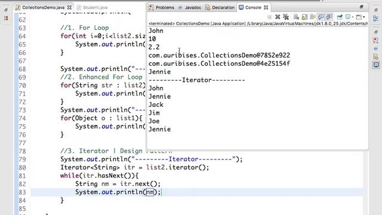Click the Terminate button in Console toolbar
The image size is (382, 215).
269,17
